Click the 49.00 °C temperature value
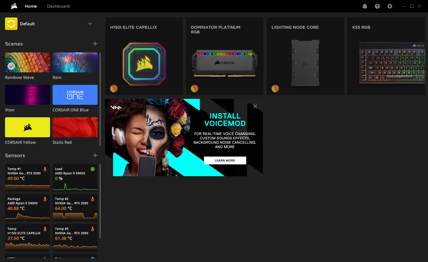 pos(16,179)
